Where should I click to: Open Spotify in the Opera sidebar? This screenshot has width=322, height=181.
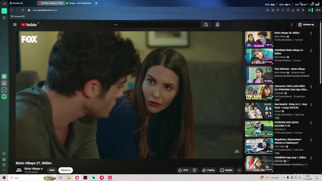coord(4,97)
